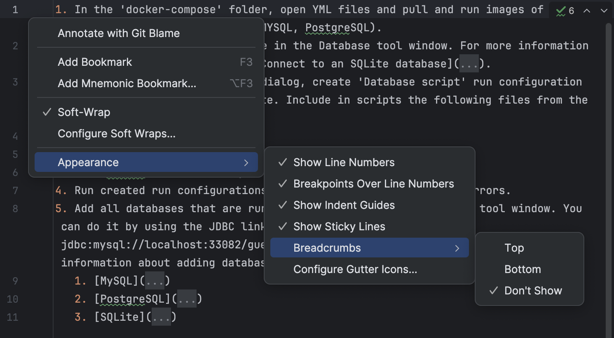Expand the Breadcrumbs submenu
The height and width of the screenshot is (338, 614).
pos(327,248)
